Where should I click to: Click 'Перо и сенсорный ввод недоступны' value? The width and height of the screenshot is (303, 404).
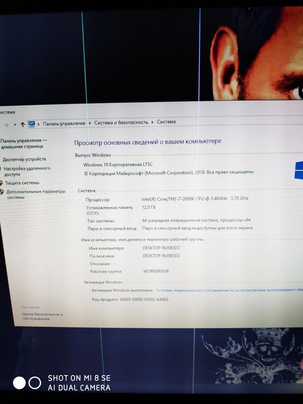pyautogui.click(x=197, y=228)
